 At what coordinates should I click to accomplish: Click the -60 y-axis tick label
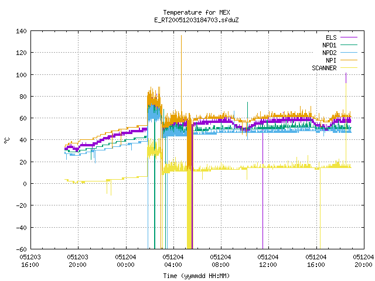click(x=21, y=249)
